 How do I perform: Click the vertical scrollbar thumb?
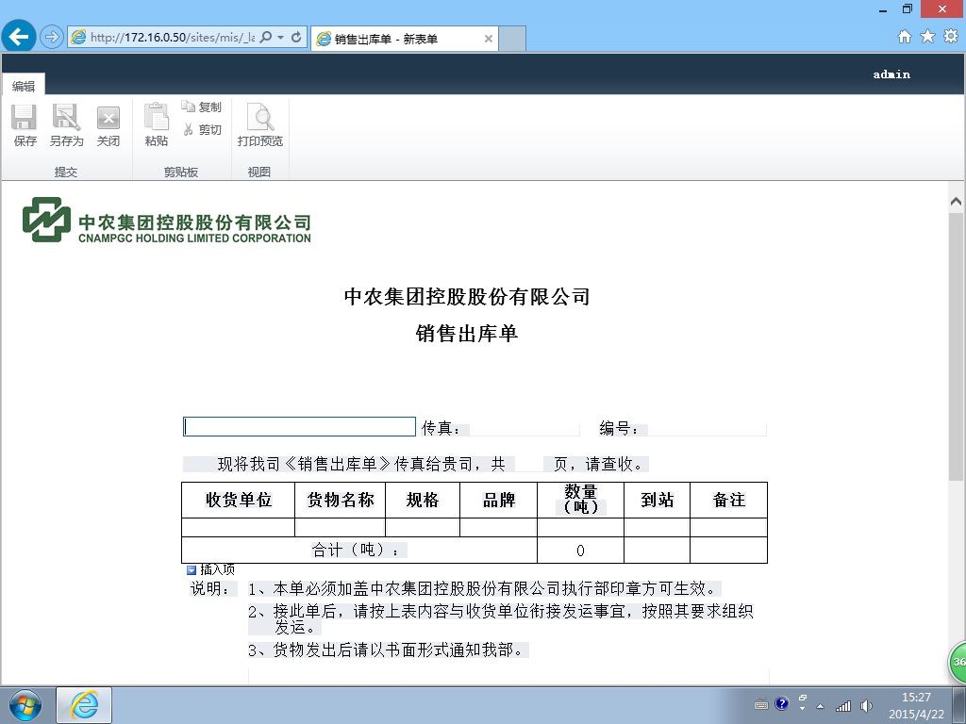(956, 347)
